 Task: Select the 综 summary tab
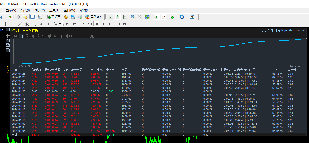(16, 36)
